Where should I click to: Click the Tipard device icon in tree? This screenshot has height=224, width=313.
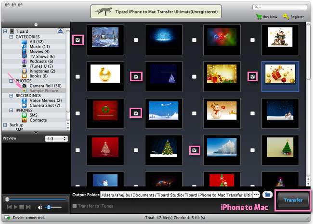(x=12, y=31)
